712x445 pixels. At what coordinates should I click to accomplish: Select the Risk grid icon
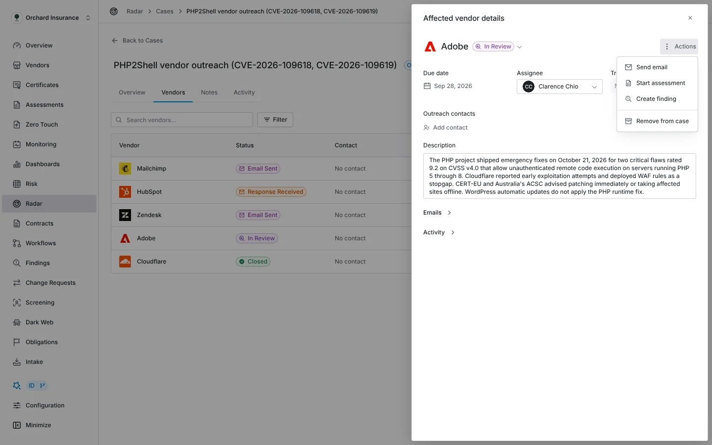(x=17, y=184)
